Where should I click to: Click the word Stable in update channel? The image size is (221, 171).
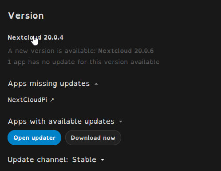pyautogui.click(x=84, y=160)
